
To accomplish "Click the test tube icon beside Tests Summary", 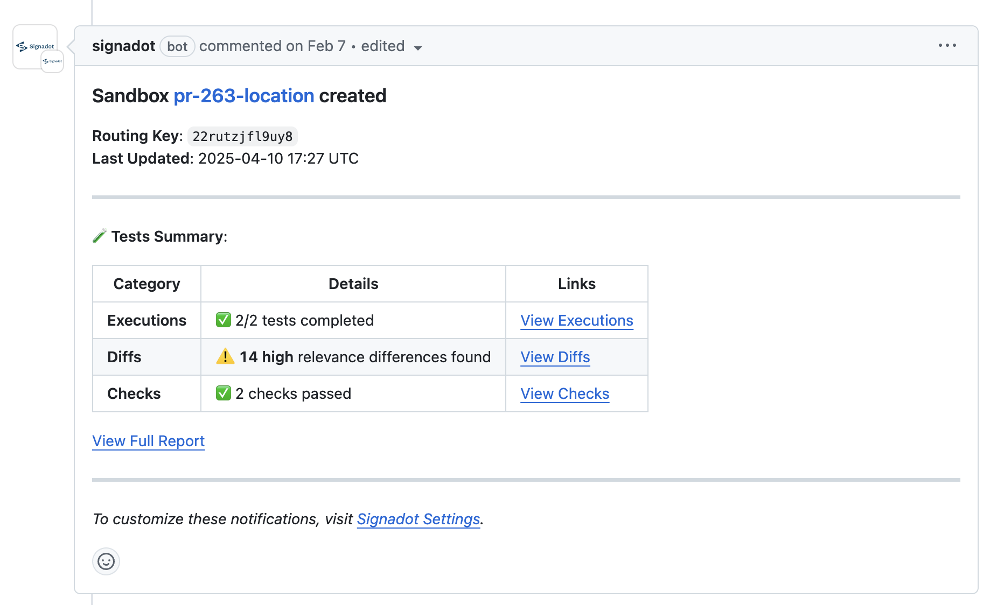I will tap(100, 236).
